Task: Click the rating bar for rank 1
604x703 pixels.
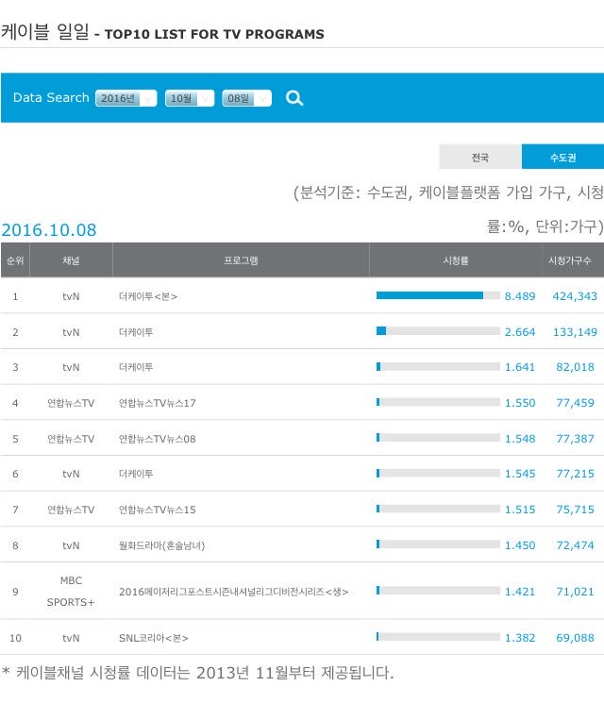Action: [438, 295]
